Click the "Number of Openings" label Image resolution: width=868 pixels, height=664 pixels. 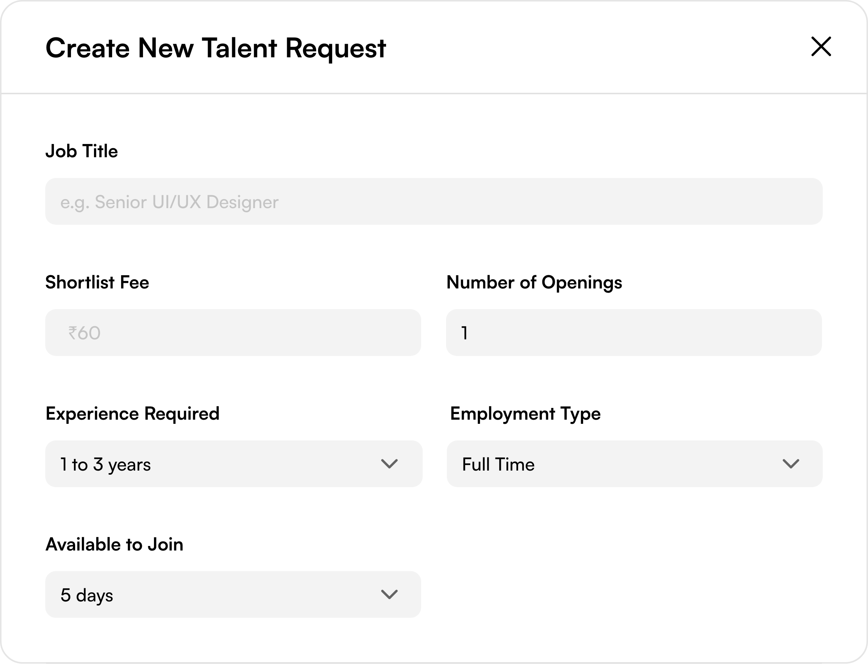click(534, 282)
